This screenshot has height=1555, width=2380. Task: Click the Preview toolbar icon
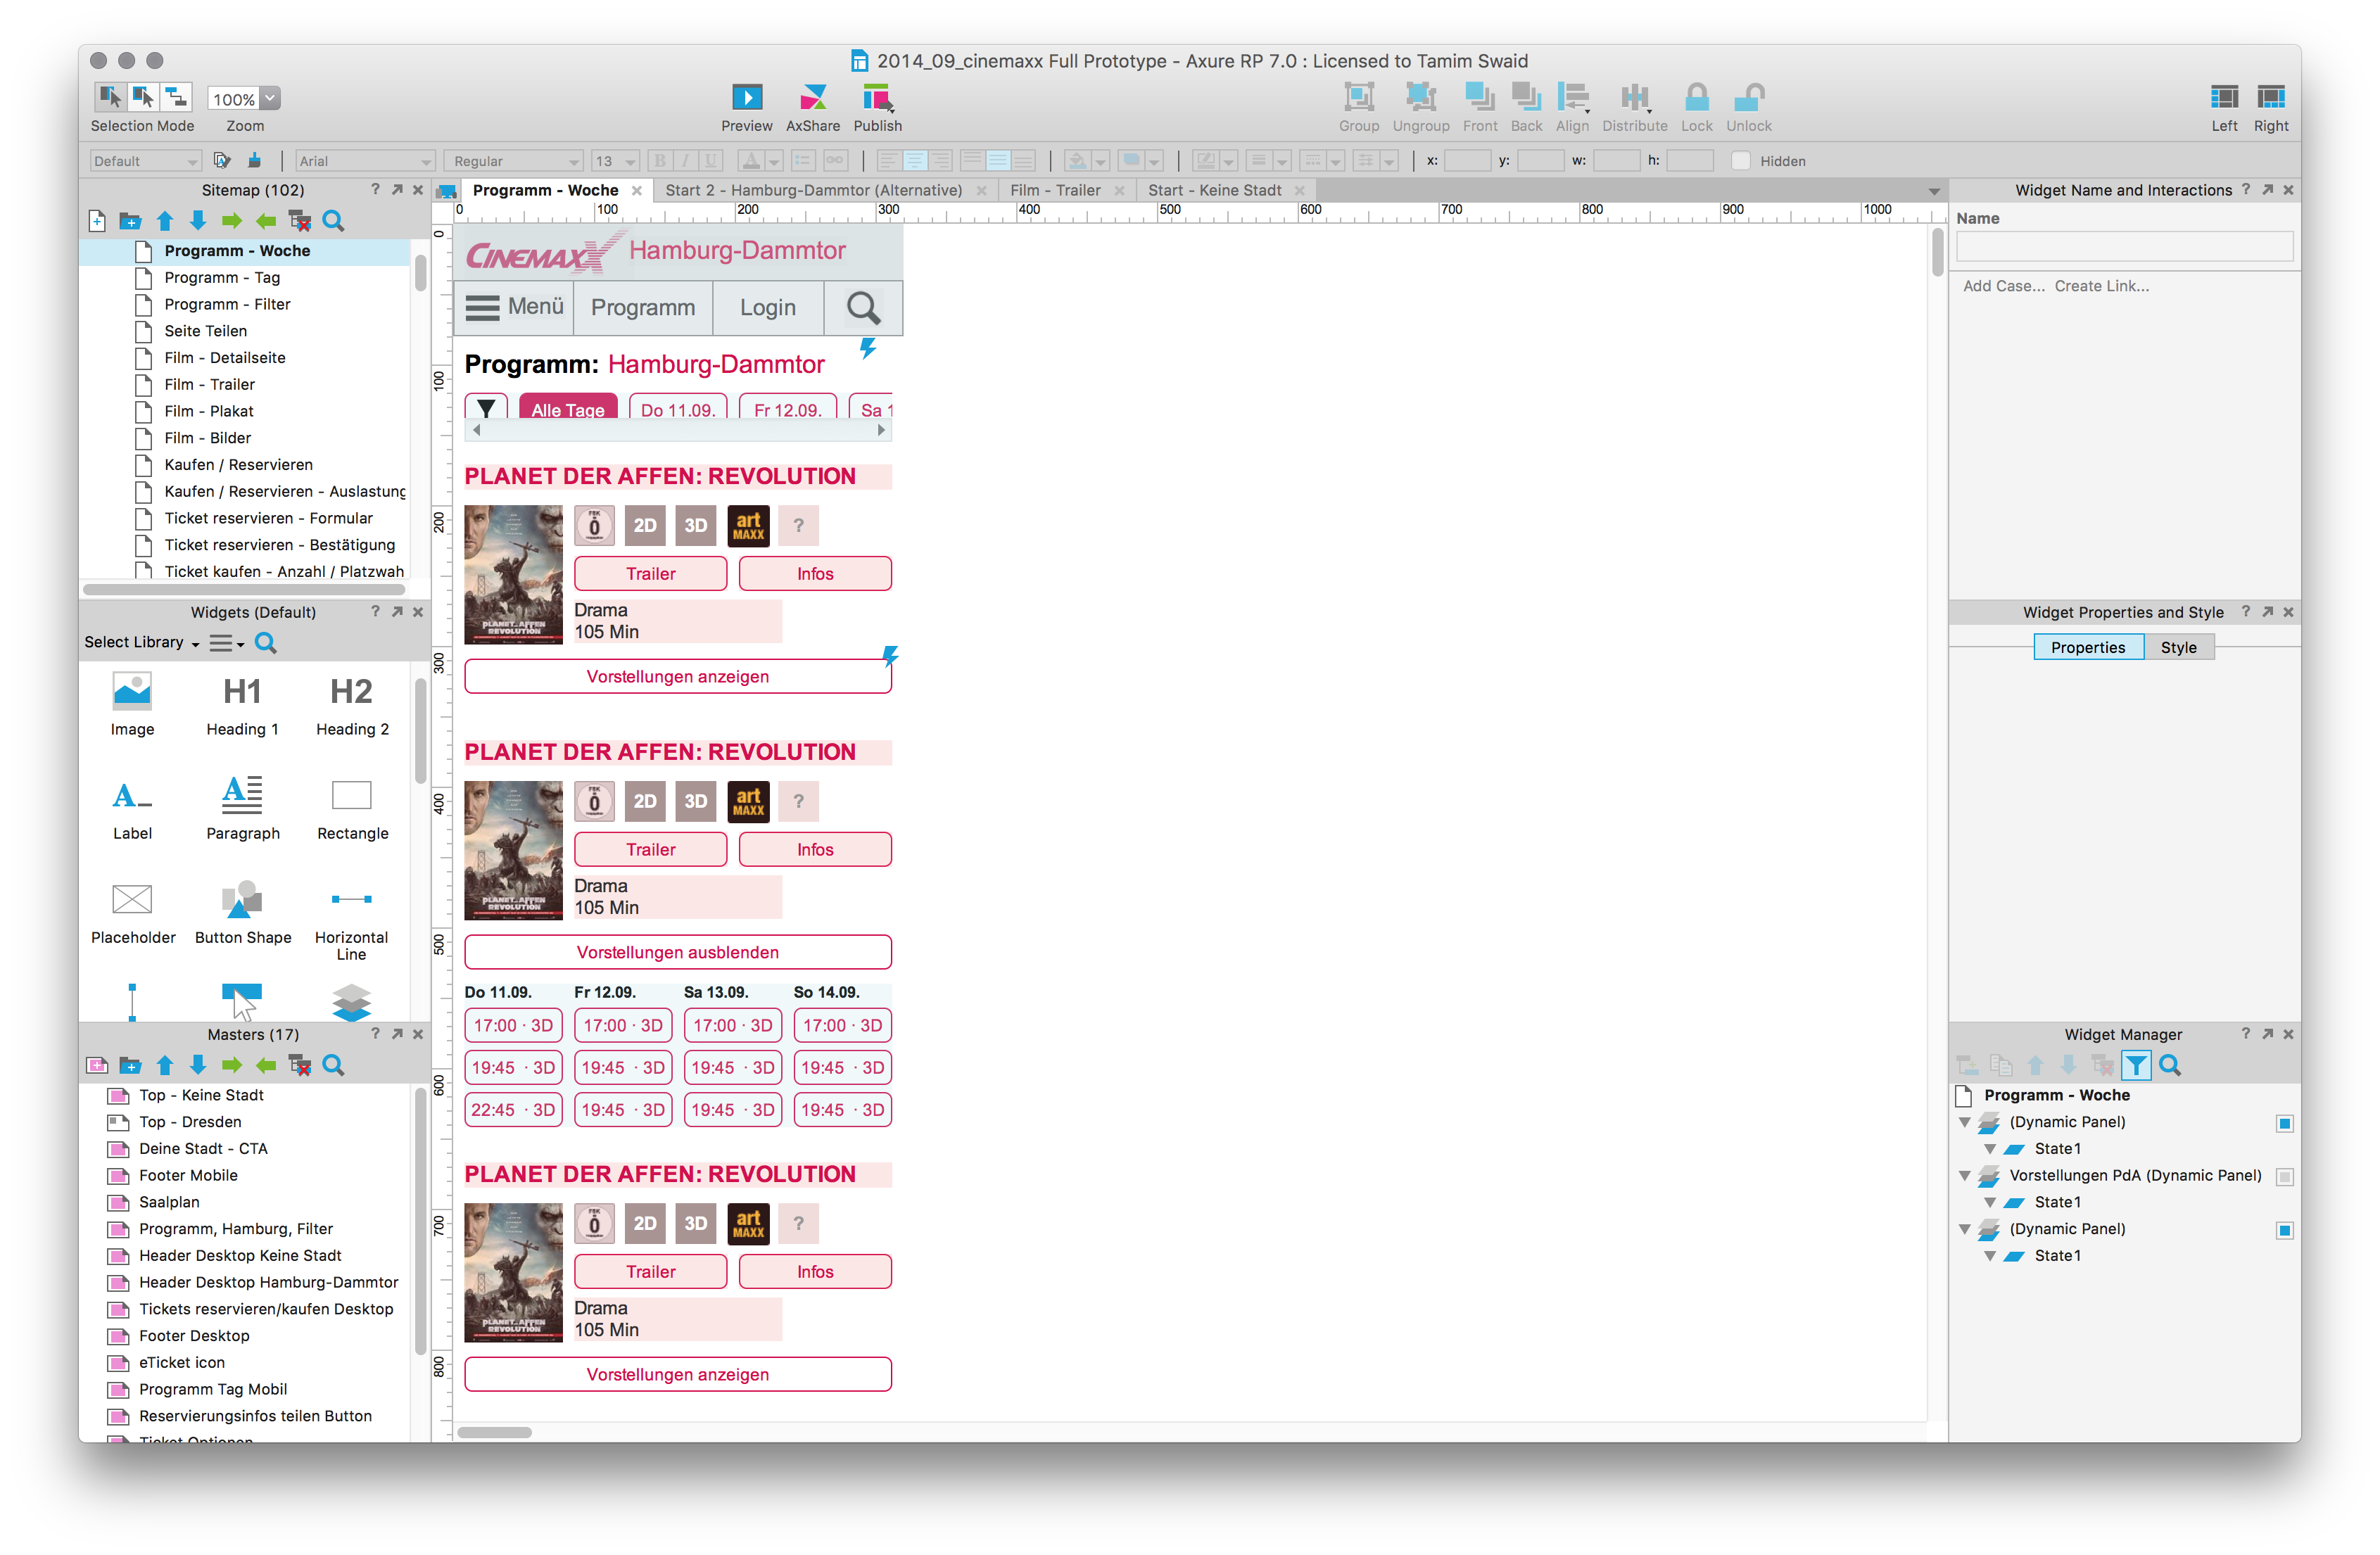click(x=746, y=98)
